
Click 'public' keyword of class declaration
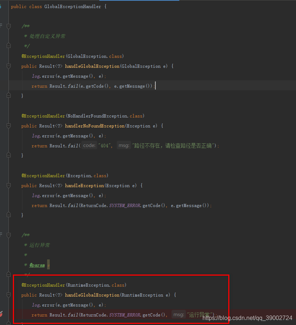19,7
